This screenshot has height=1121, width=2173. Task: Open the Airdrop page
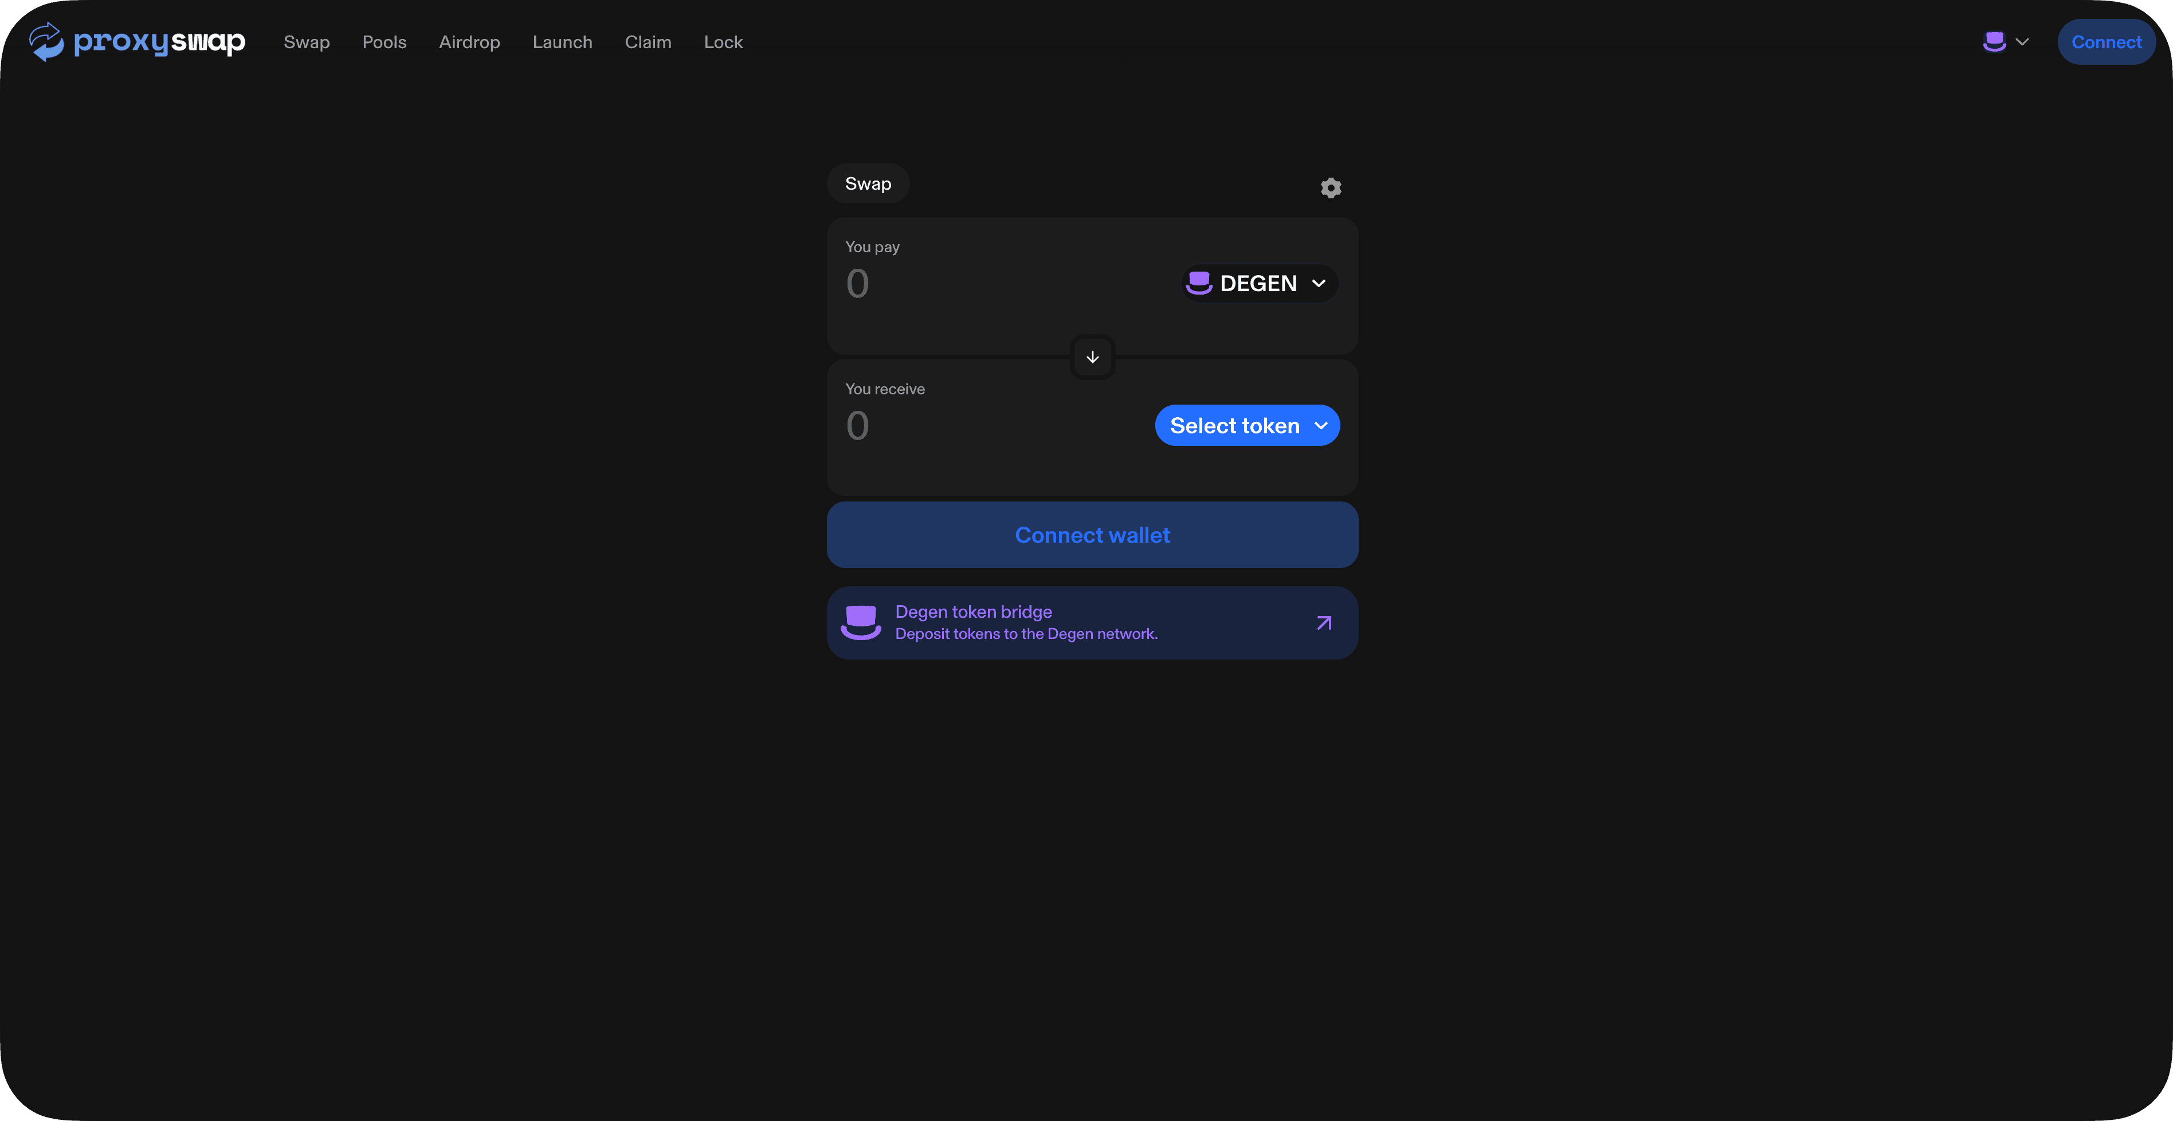(469, 42)
